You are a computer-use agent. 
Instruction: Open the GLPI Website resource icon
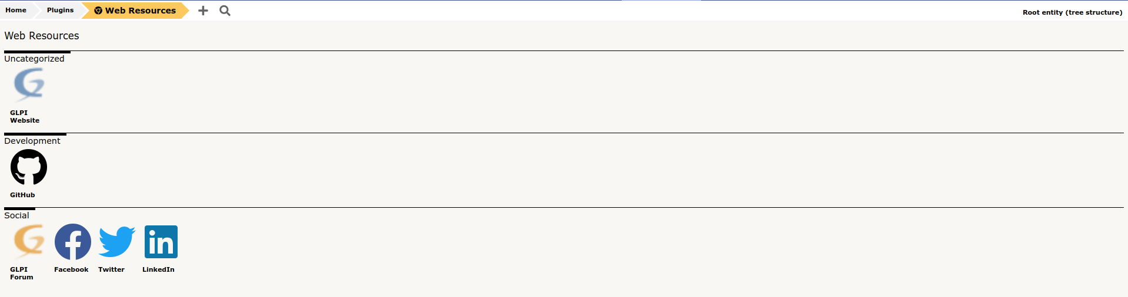(29, 85)
